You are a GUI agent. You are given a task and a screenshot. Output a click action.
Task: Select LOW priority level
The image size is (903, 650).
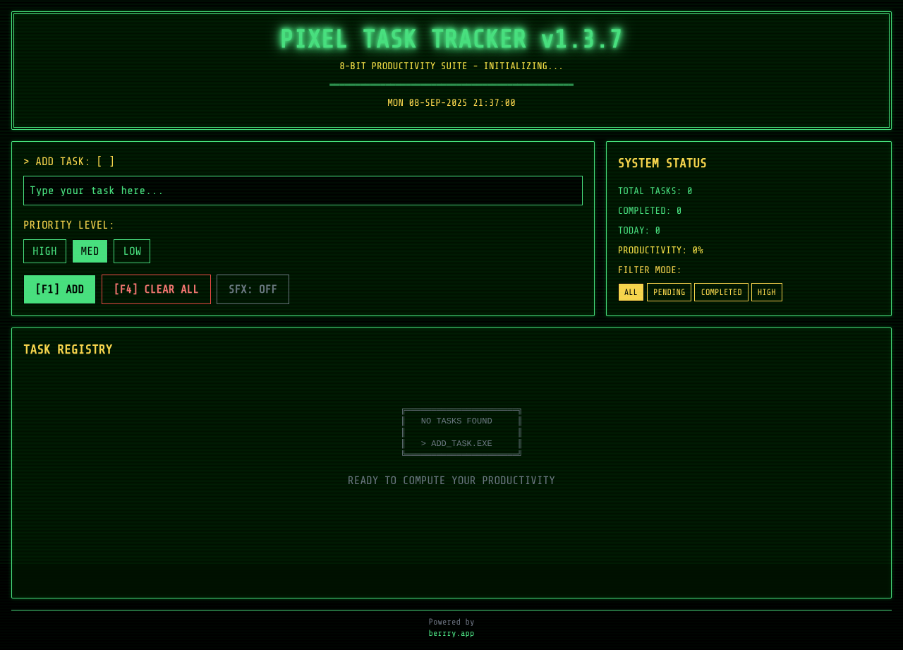132,251
